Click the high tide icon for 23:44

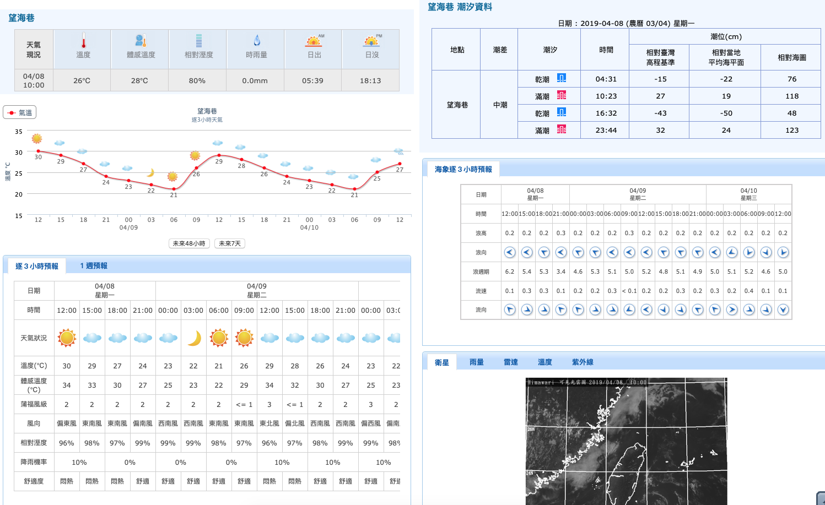pos(562,129)
